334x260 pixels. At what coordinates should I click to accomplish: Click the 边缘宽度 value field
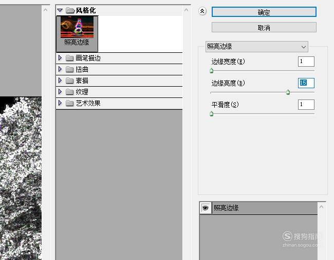click(306, 62)
